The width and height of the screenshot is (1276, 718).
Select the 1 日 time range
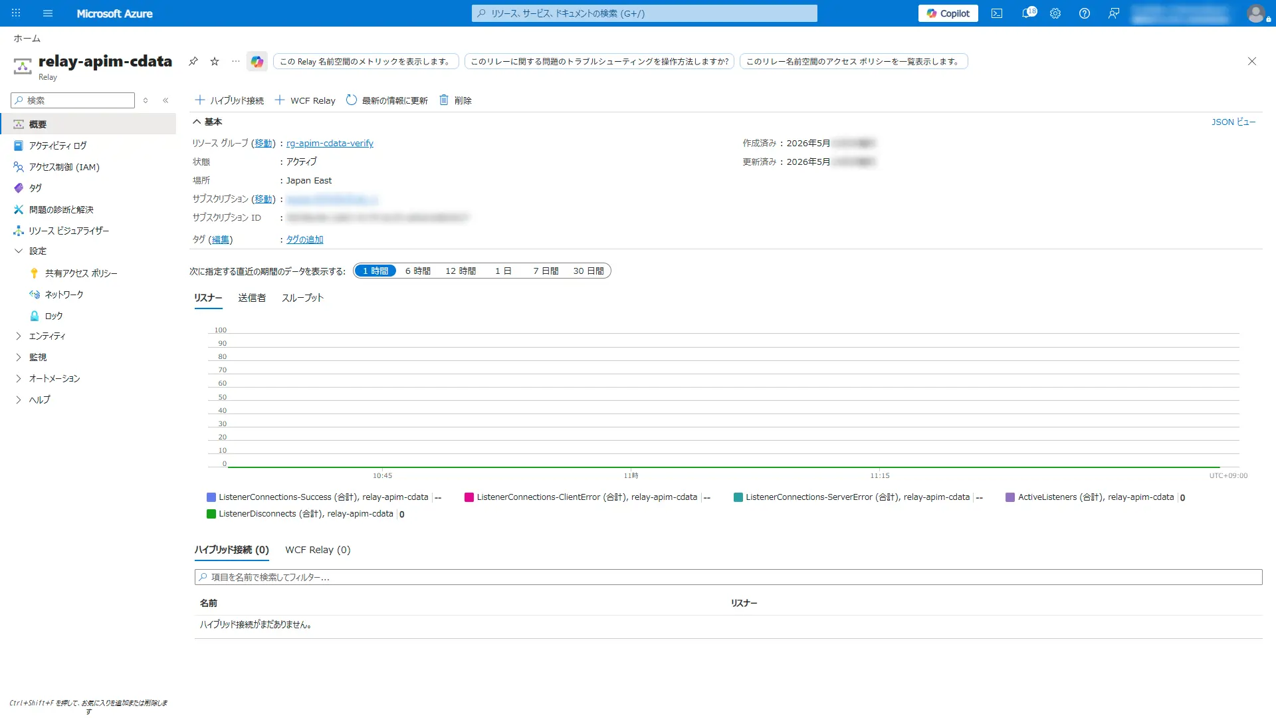(x=503, y=271)
